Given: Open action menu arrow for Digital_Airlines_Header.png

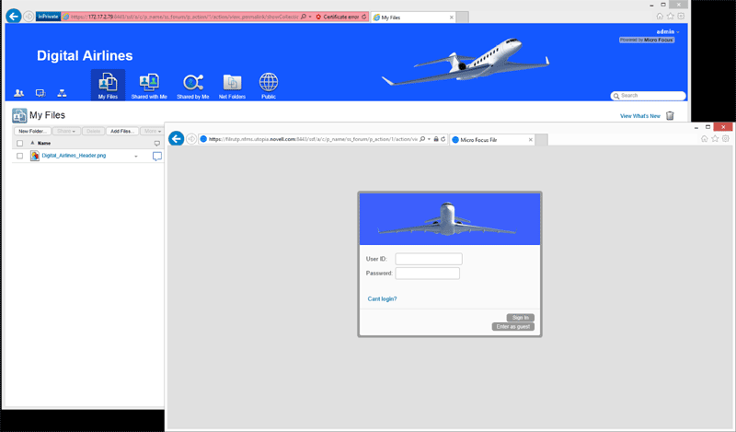Looking at the screenshot, I should (136, 156).
